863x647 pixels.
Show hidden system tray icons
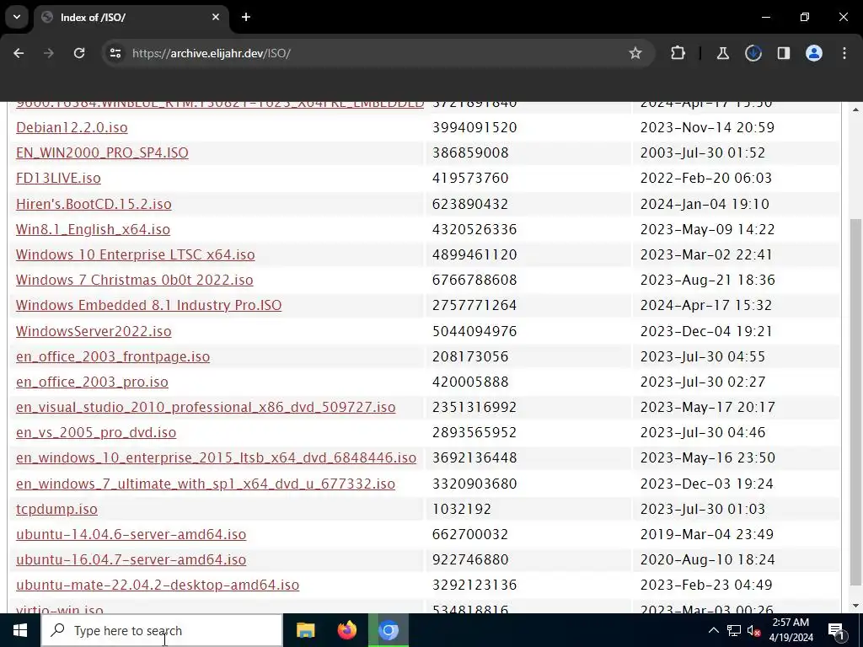[713, 630]
